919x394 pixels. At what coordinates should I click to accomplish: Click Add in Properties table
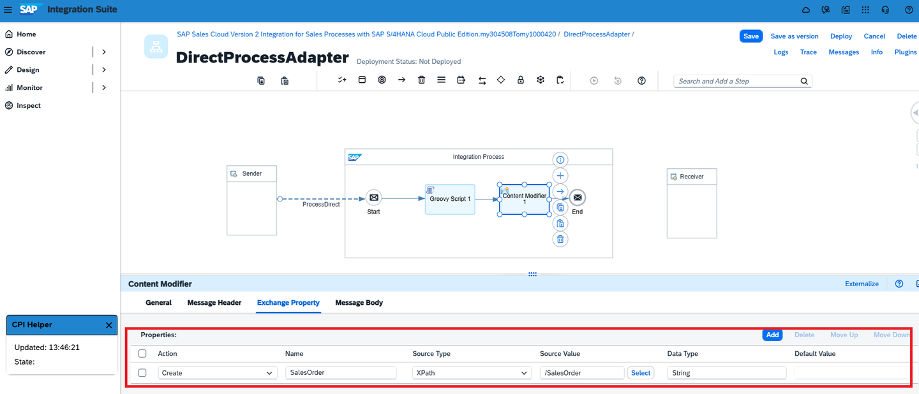[772, 335]
